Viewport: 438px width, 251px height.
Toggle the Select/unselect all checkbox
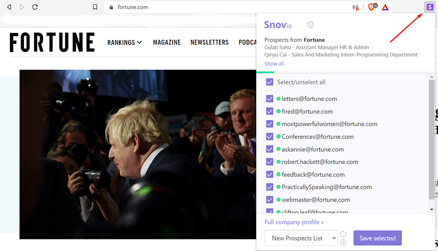tap(269, 82)
